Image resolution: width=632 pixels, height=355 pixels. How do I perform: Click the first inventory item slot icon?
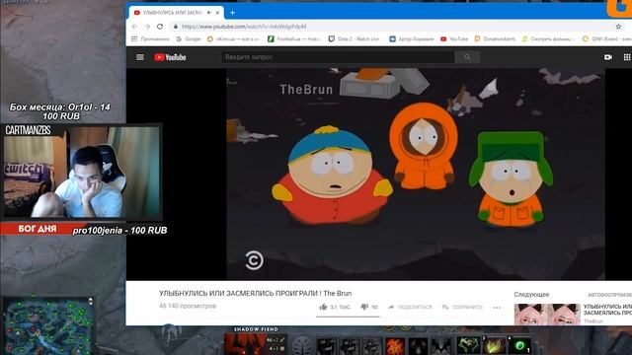[468, 346]
